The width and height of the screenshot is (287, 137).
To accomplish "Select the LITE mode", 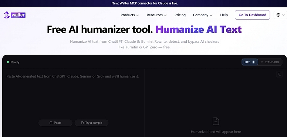I will [250, 62].
